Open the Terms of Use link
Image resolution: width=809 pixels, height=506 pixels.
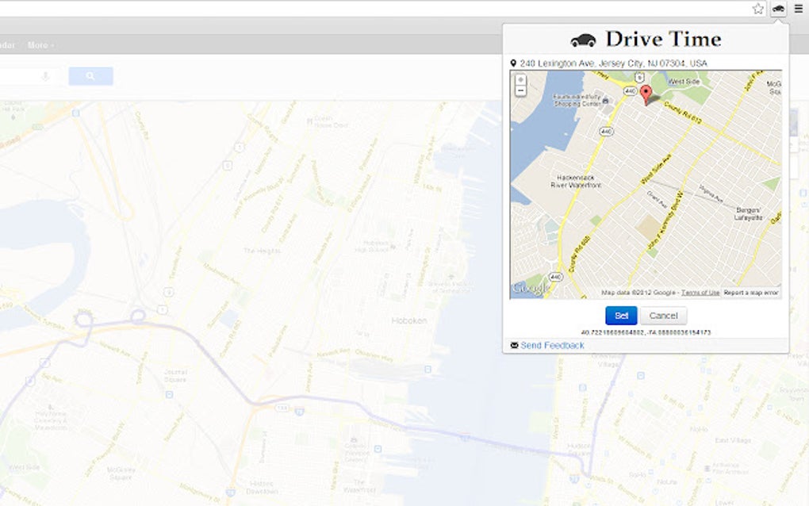point(700,292)
